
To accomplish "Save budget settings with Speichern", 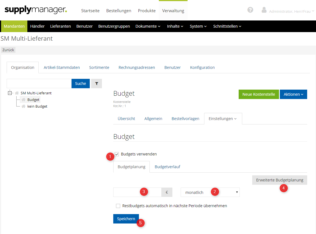I will point(126,219).
